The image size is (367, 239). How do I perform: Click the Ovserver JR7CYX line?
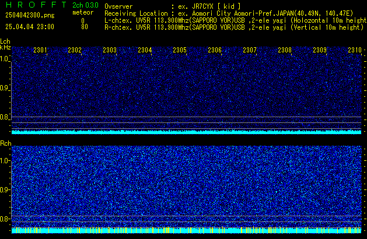coord(173,6)
